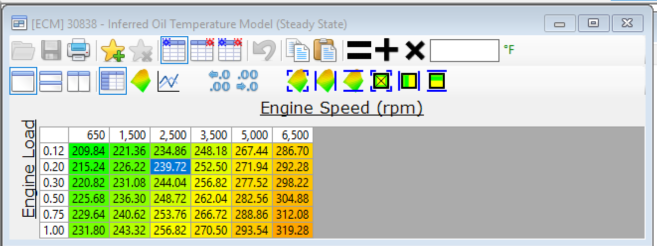Viewport: 657px width, 246px height.
Task: Click the yellow square icon with vertical bars
Action: pos(410,81)
